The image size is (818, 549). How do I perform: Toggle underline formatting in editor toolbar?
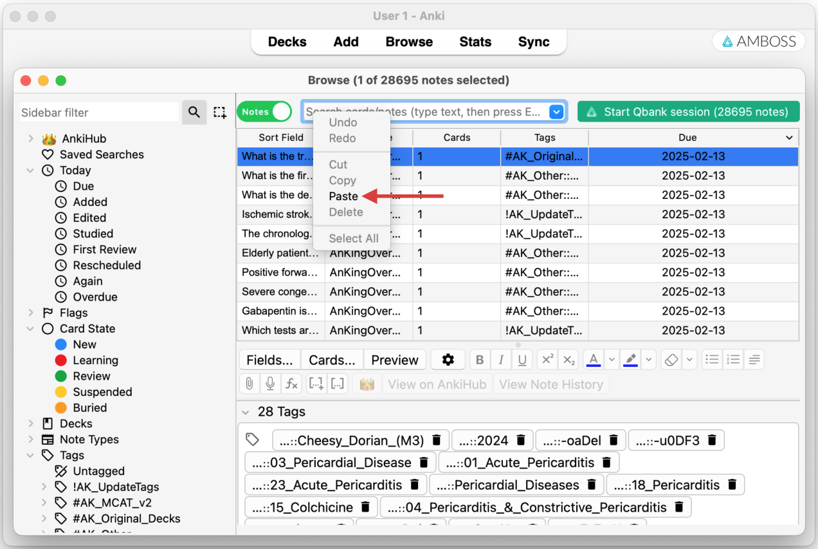coord(522,360)
